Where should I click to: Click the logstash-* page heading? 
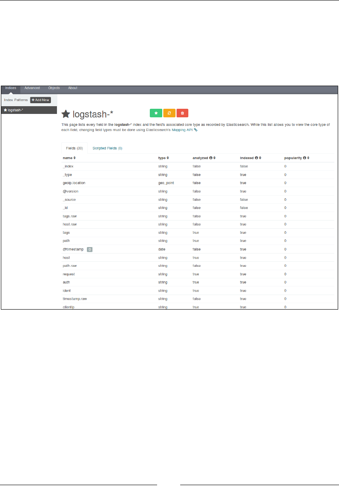pyautogui.click(x=92, y=114)
